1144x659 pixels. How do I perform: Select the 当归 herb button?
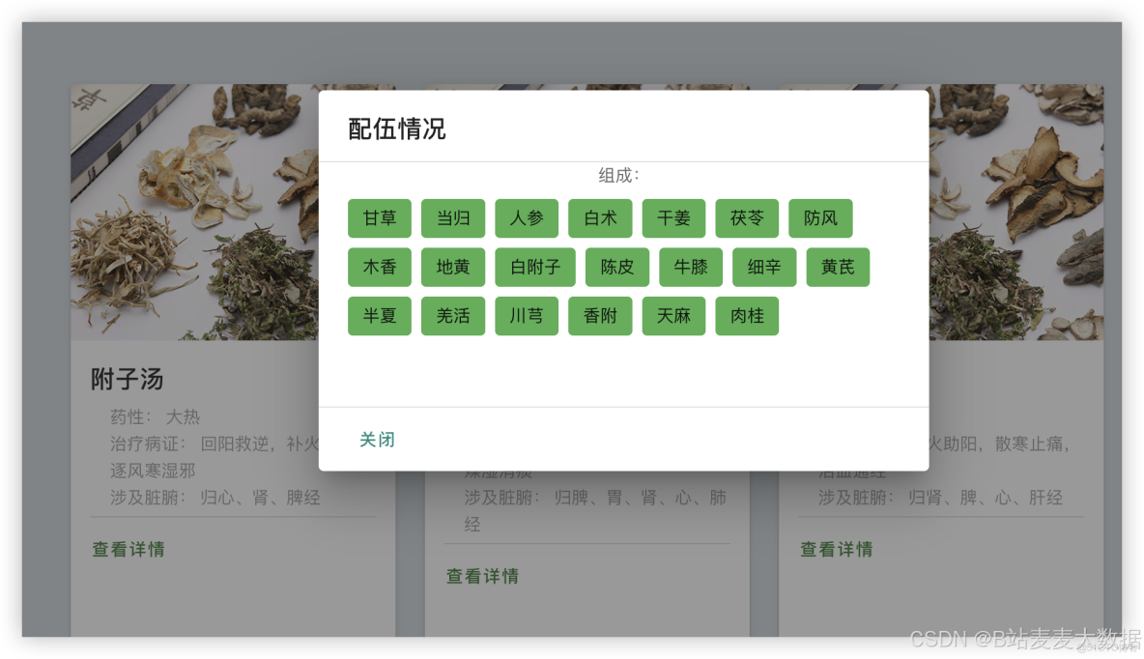pos(452,218)
